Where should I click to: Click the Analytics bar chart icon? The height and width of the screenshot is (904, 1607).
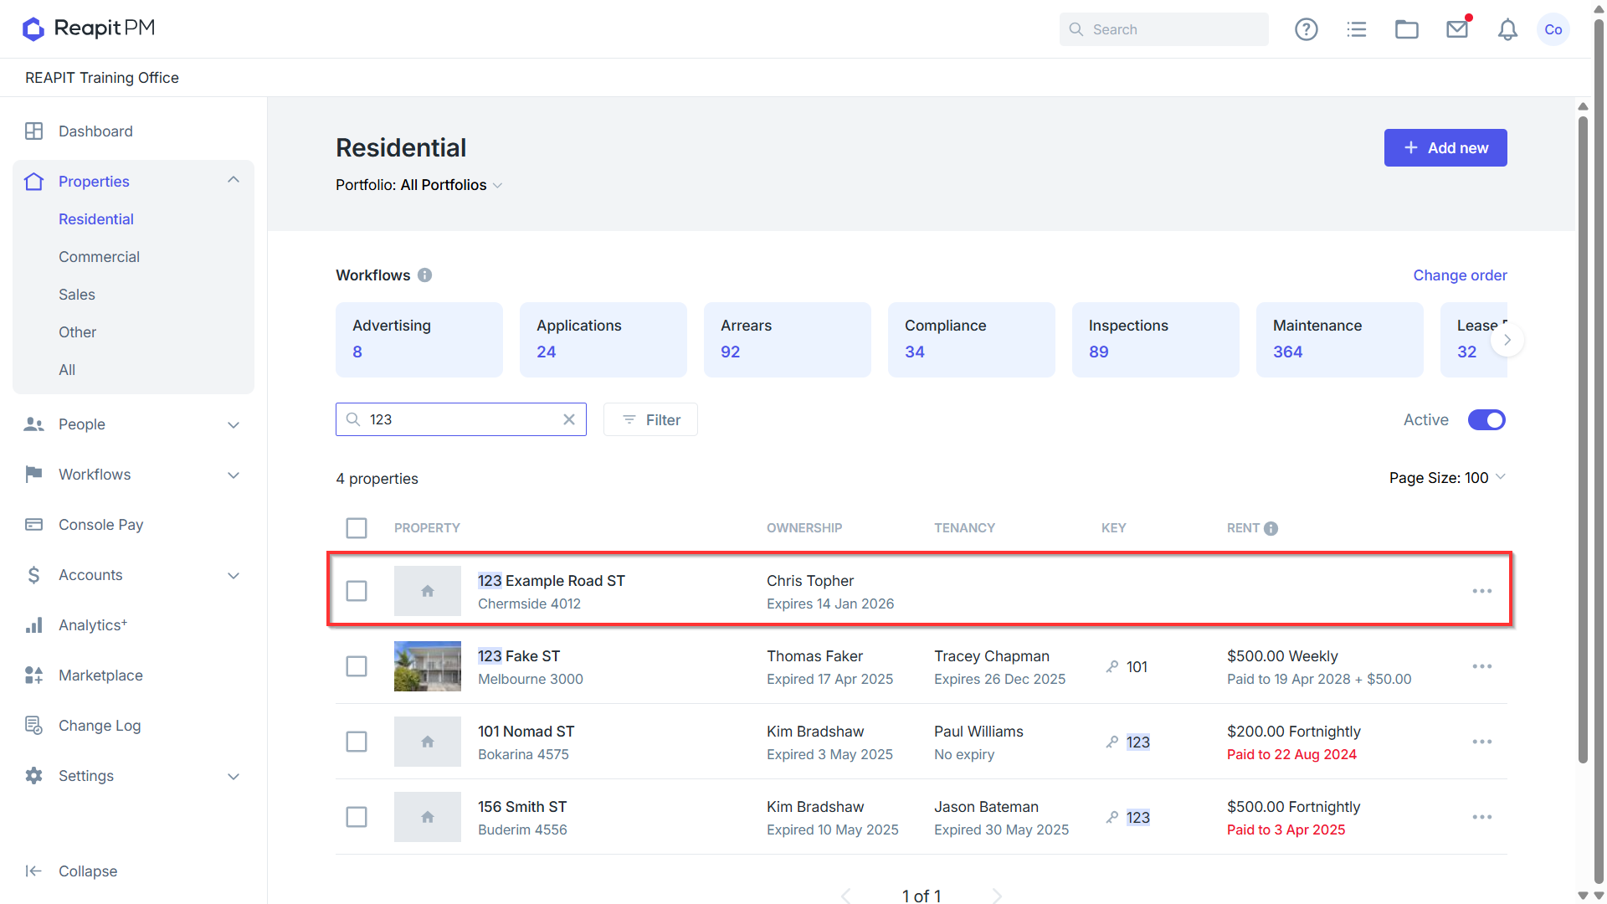tap(33, 625)
